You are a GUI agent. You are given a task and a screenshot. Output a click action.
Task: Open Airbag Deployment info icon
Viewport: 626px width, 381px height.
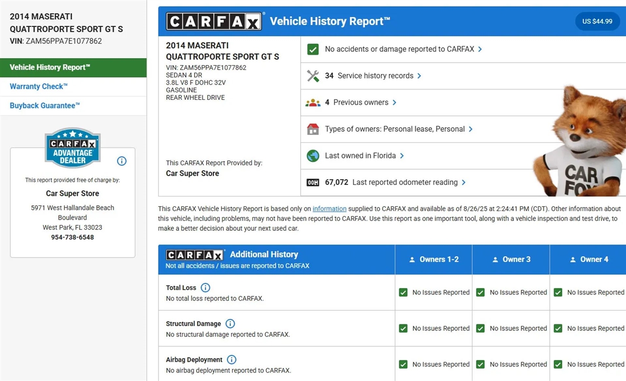click(231, 359)
